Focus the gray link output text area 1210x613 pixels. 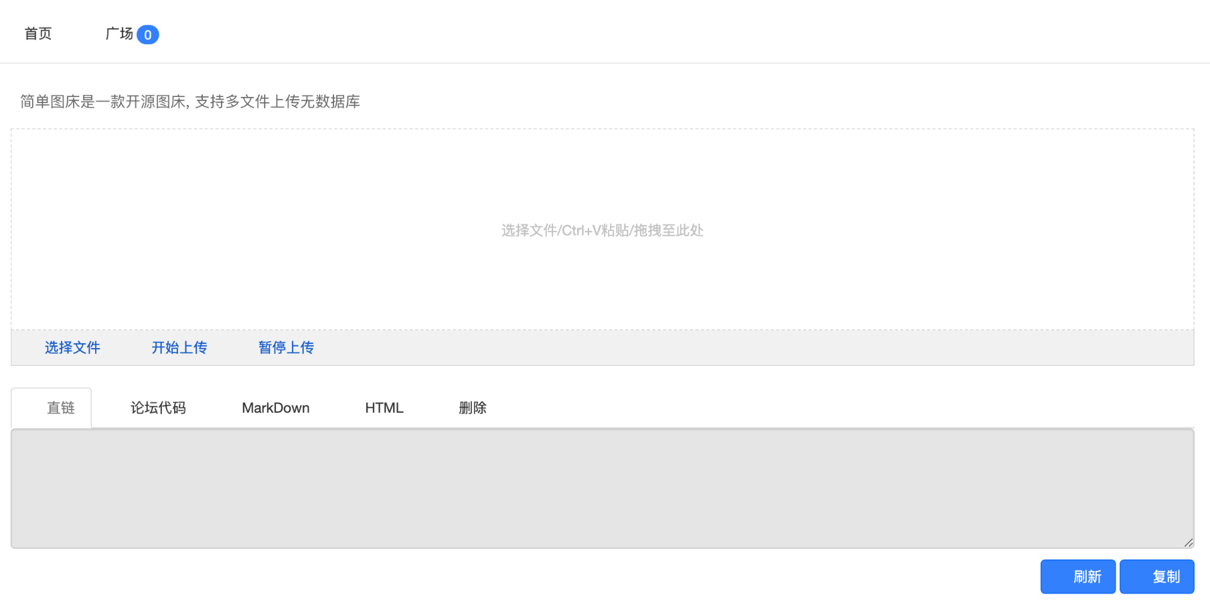coord(601,488)
